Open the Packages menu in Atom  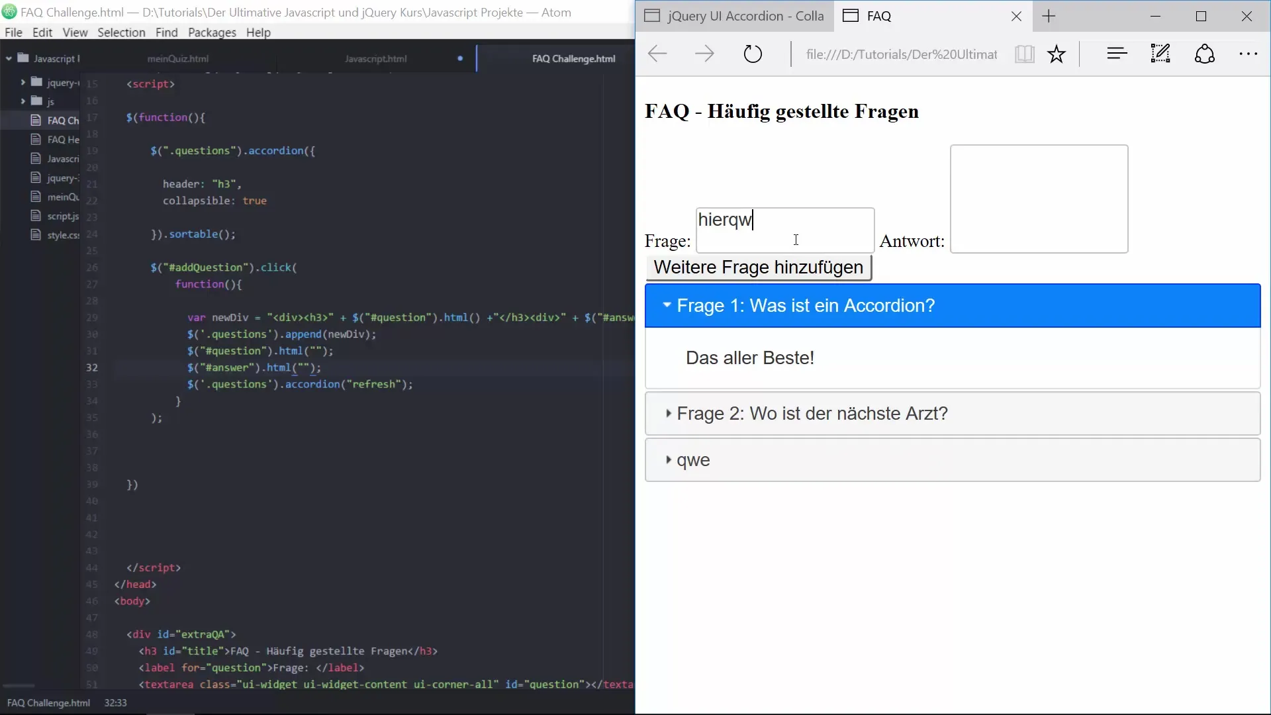pyautogui.click(x=212, y=32)
